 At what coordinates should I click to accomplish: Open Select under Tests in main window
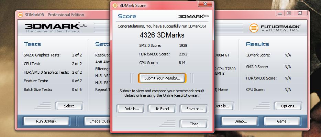click(x=69, y=106)
